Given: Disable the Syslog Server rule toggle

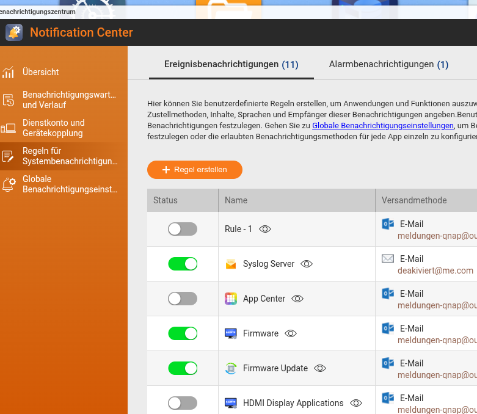Looking at the screenshot, I should [183, 264].
